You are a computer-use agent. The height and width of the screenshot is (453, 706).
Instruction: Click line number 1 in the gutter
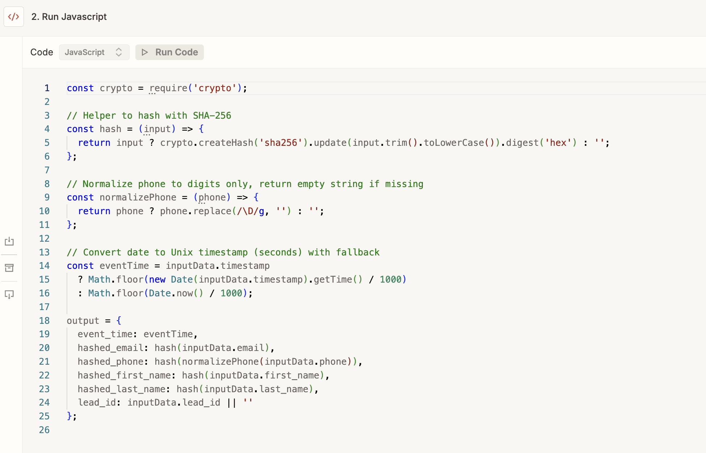click(x=47, y=88)
